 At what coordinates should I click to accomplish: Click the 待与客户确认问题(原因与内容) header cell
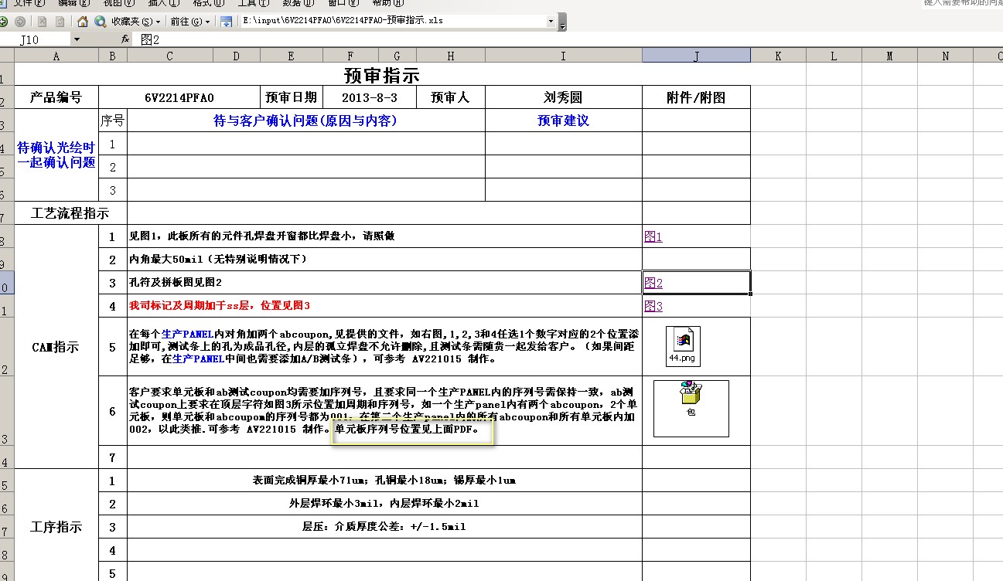(x=305, y=121)
